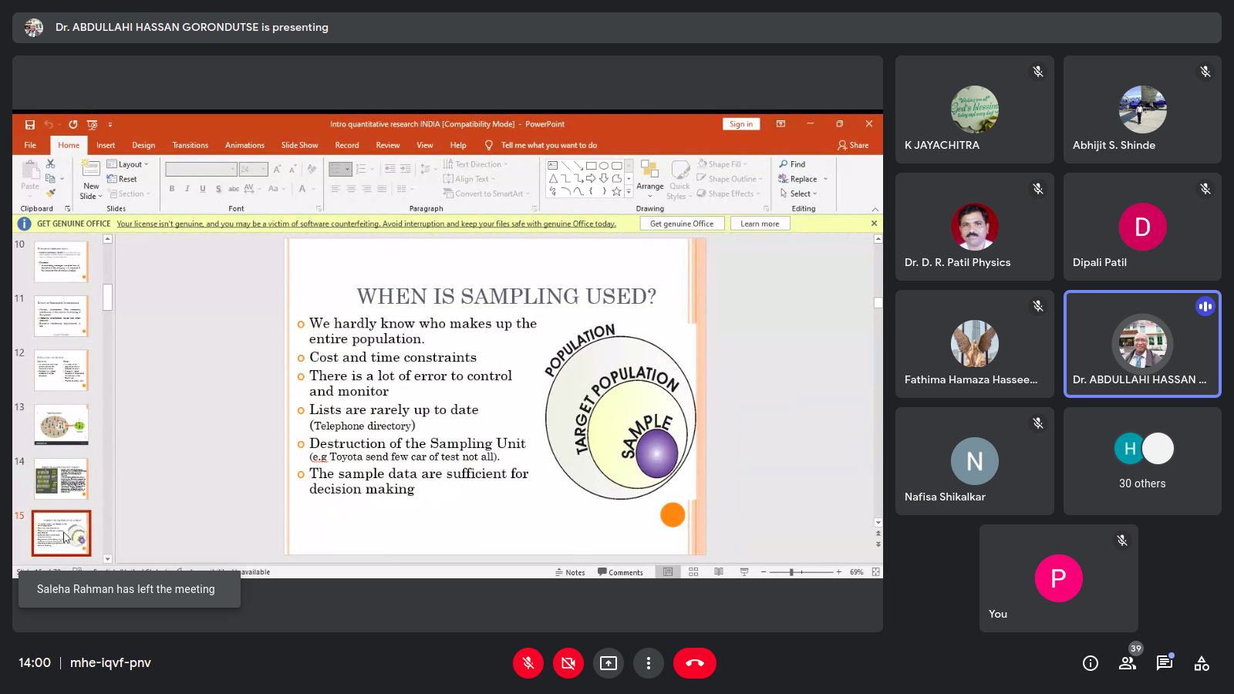The image size is (1234, 694).
Task: Select slide 13 thumbnail
Action: [61, 425]
